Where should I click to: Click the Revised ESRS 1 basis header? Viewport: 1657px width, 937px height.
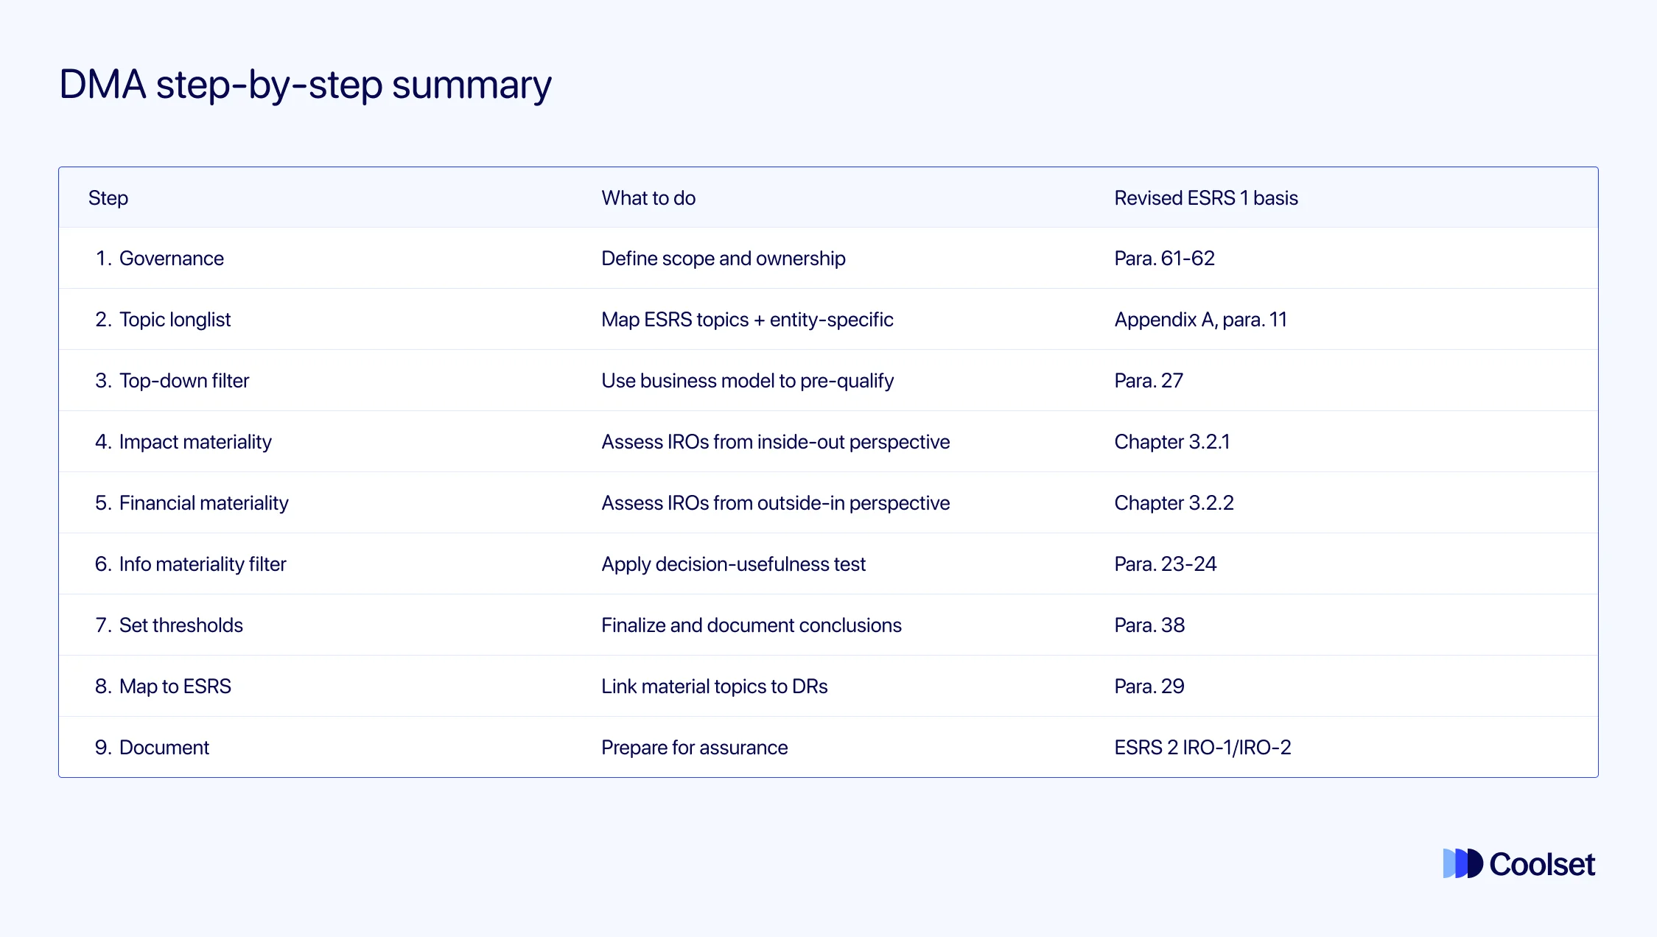tap(1205, 198)
